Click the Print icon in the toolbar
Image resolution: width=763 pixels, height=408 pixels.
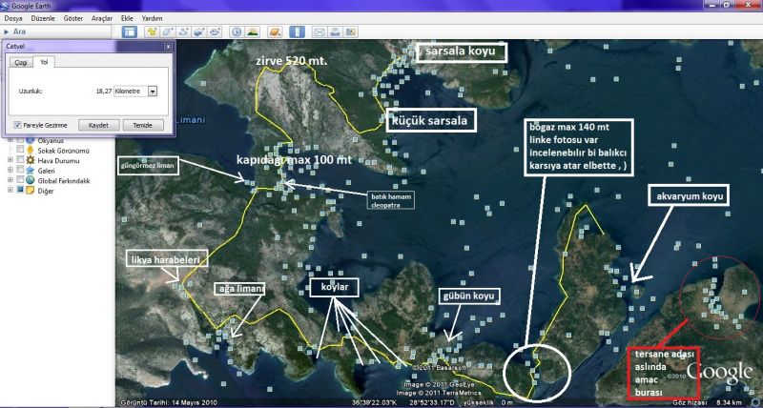coord(335,32)
